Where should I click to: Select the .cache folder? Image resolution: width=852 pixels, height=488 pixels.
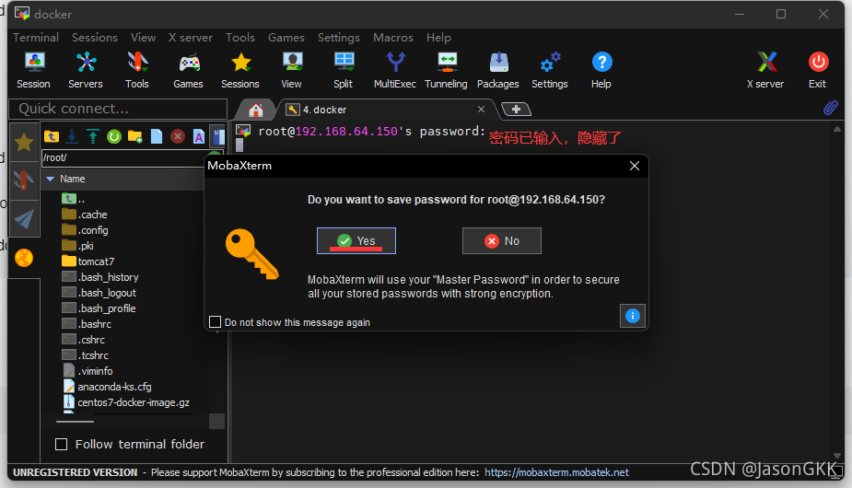[85, 215]
